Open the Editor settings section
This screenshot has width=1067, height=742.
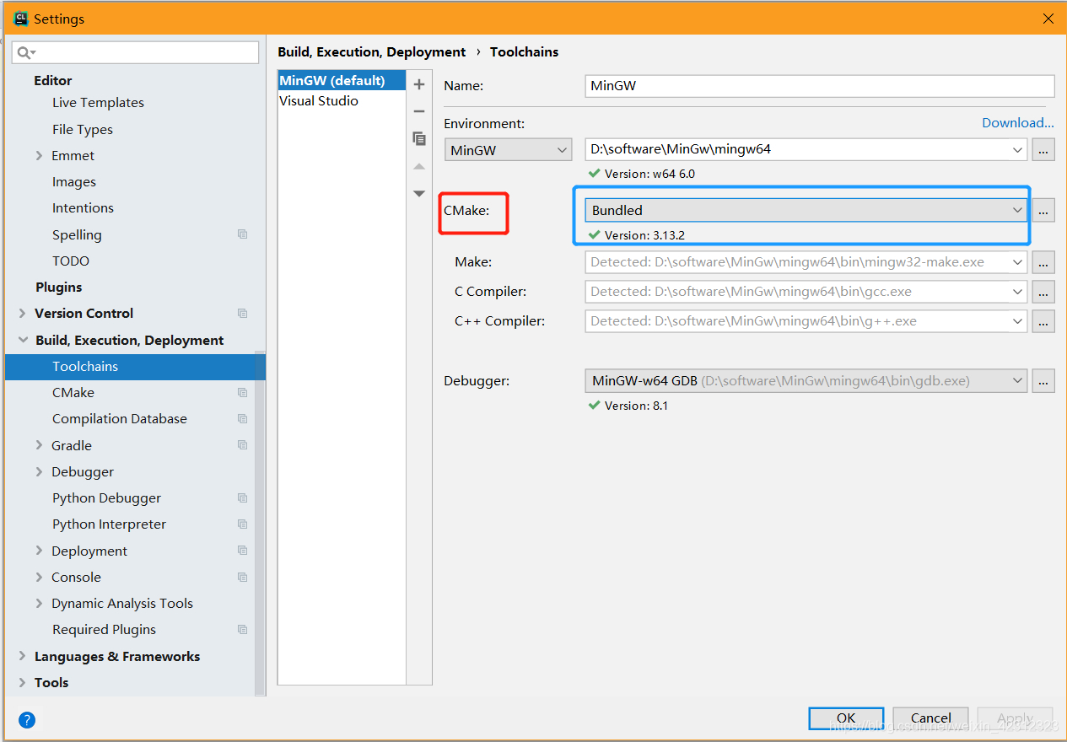(x=52, y=80)
